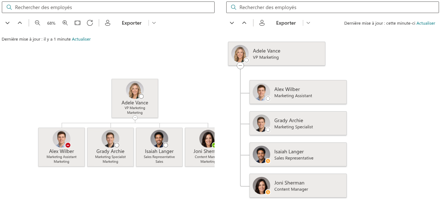The width and height of the screenshot is (443, 203).
Task: Click the 68% zoom level value
Action: [x=51, y=23]
